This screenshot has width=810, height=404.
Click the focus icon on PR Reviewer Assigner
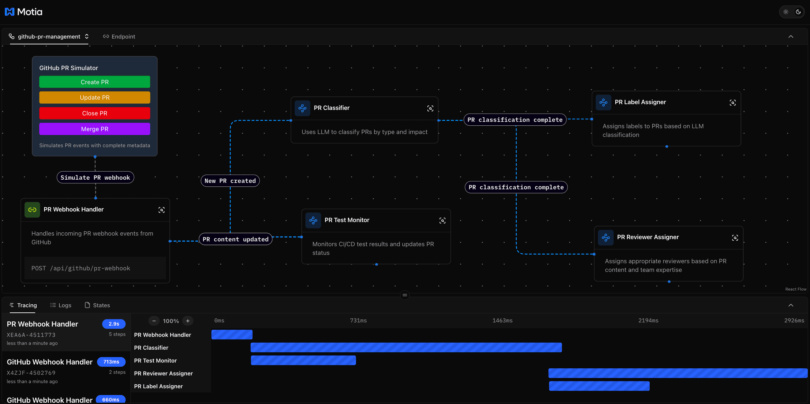tap(735, 238)
